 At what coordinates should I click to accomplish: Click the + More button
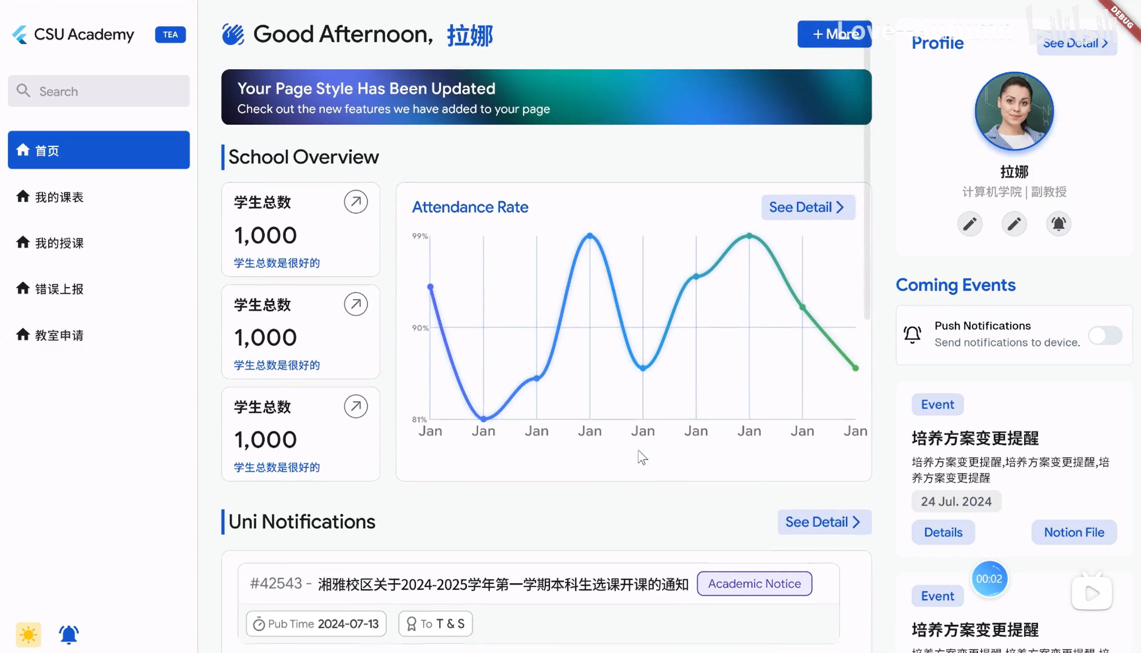click(x=835, y=34)
